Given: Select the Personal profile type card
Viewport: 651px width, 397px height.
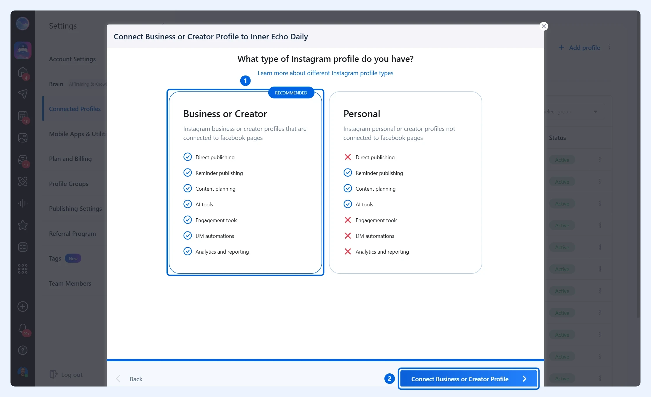Looking at the screenshot, I should [405, 182].
